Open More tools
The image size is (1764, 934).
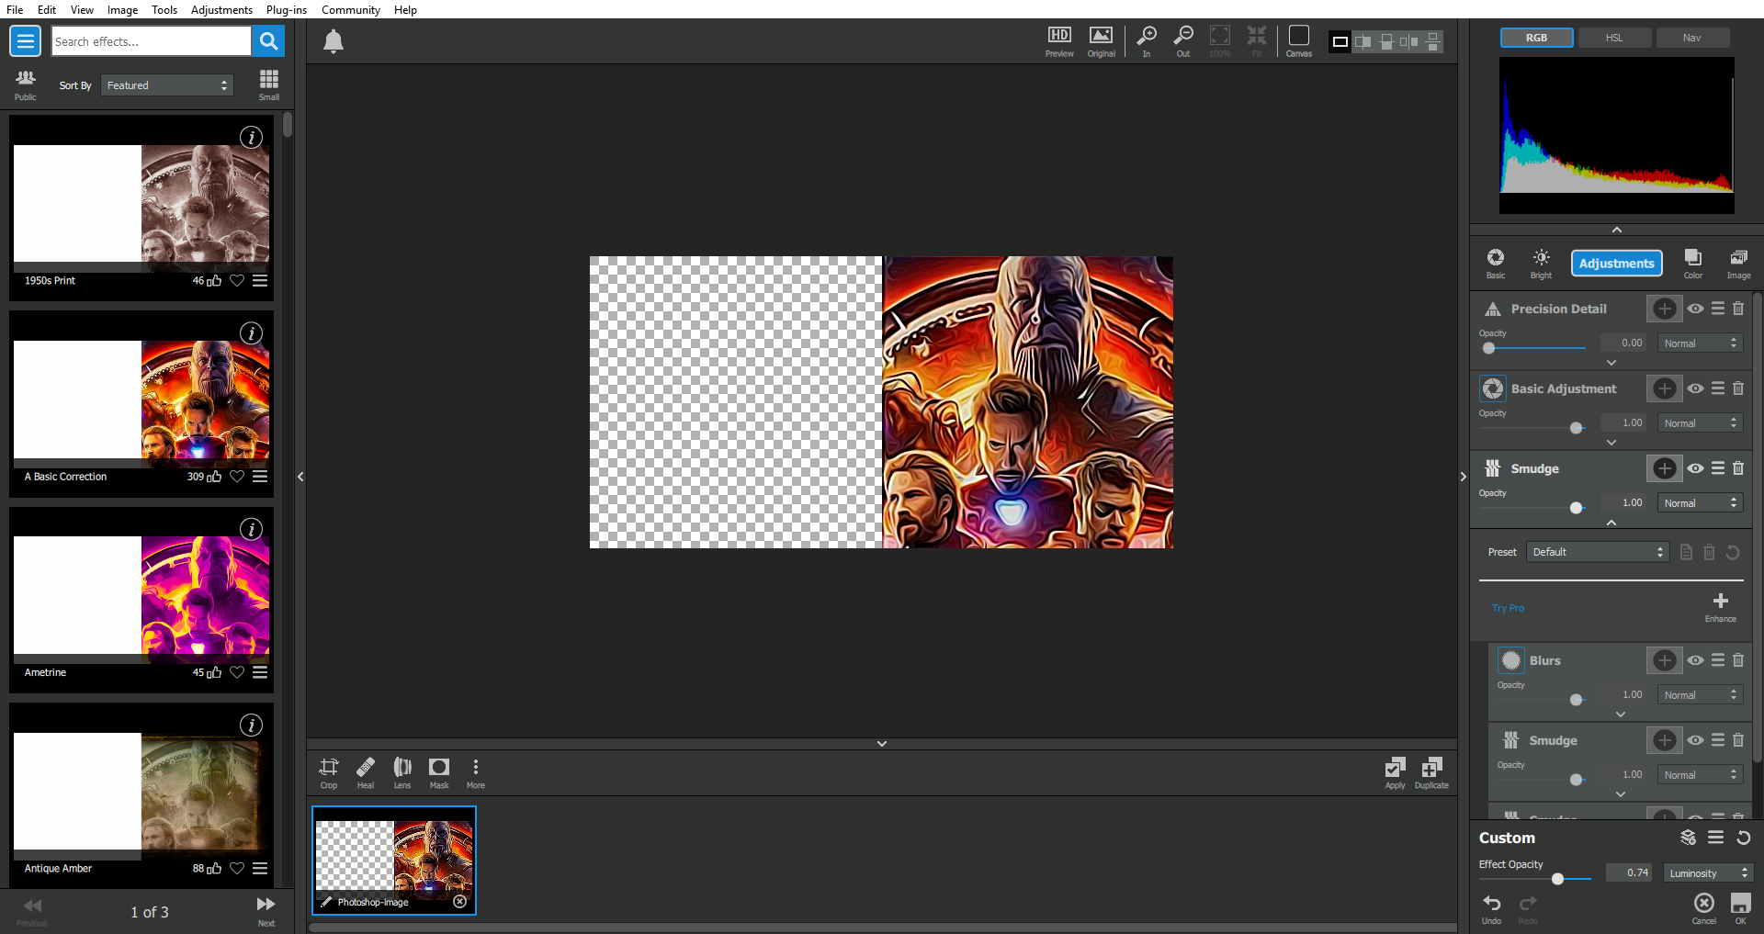click(476, 772)
